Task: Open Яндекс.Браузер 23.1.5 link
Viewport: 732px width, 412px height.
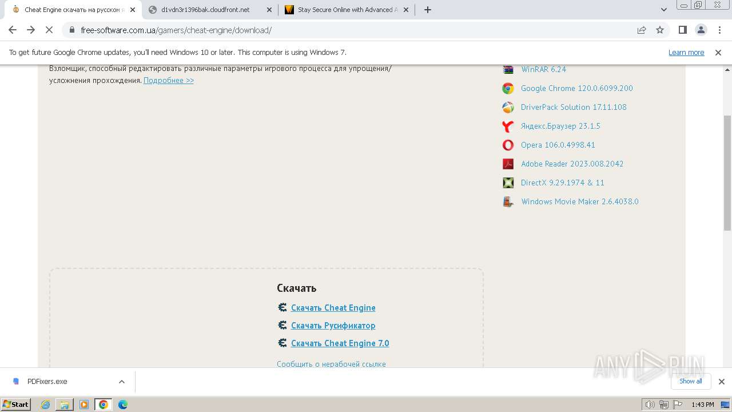Action: click(560, 126)
